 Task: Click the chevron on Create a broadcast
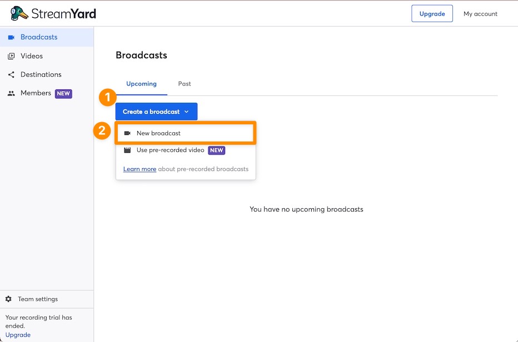tap(187, 112)
